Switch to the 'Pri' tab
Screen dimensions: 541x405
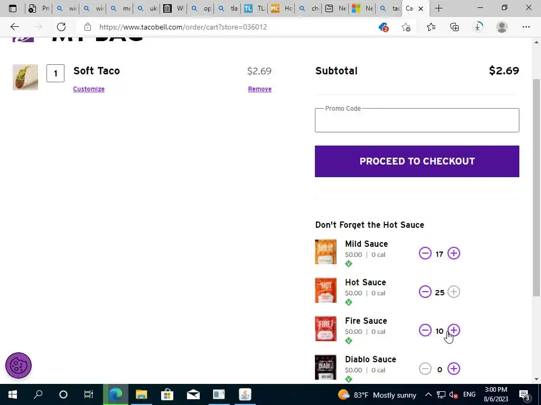(x=39, y=8)
